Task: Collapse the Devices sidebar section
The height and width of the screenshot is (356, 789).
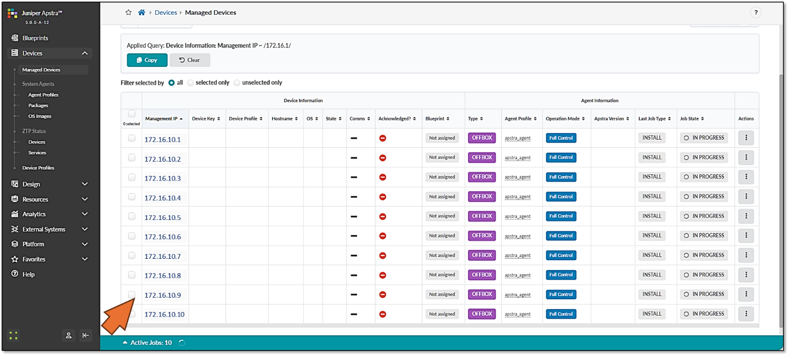Action: pos(85,53)
